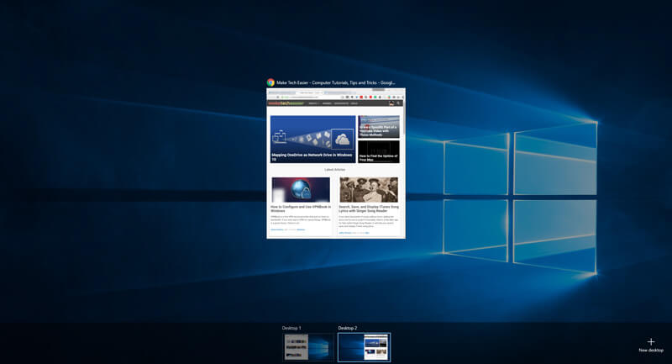The height and width of the screenshot is (364, 672).
Task: Open How to Find the Uptime article tile
Action: 379,152
